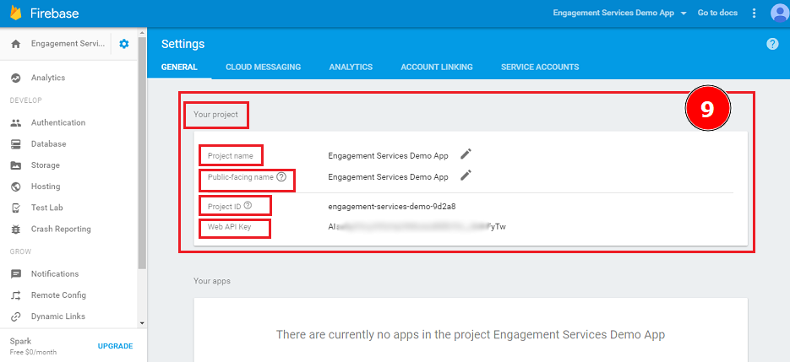Click the Notifications message icon
The height and width of the screenshot is (362, 790).
click(x=15, y=274)
